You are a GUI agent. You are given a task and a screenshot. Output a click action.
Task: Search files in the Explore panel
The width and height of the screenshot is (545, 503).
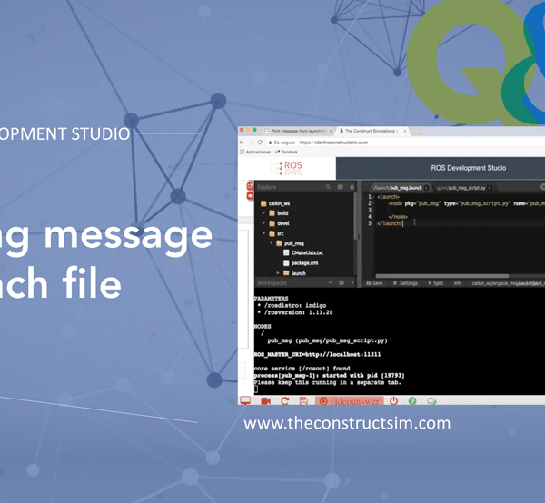(x=328, y=187)
